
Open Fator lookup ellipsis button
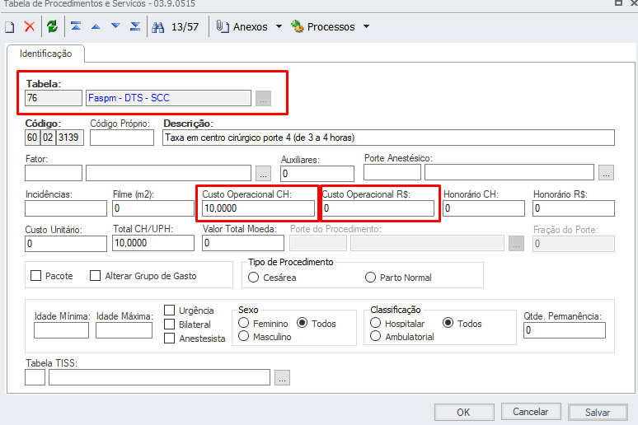coord(263,173)
